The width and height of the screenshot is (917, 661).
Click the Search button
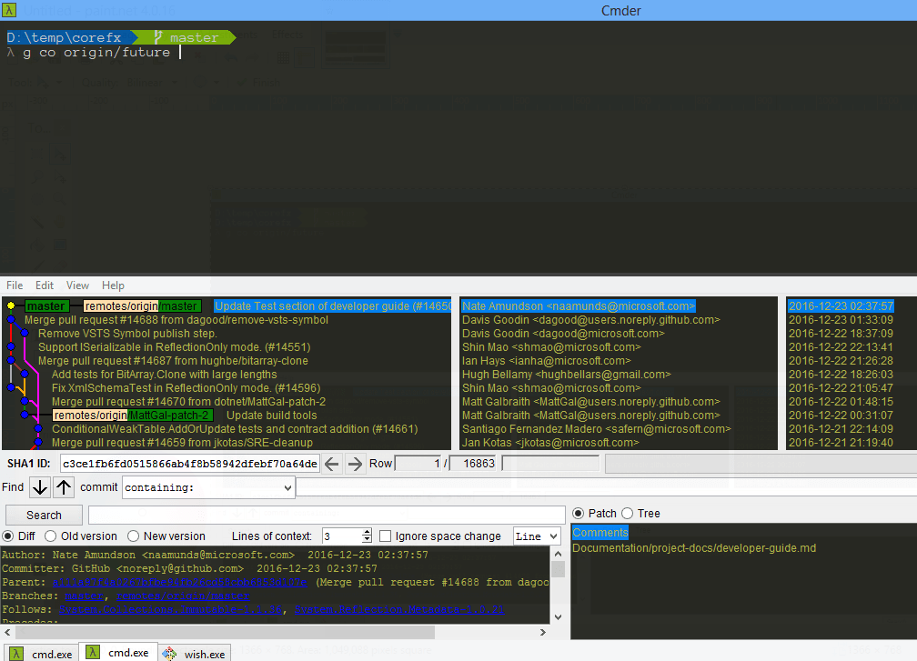44,515
